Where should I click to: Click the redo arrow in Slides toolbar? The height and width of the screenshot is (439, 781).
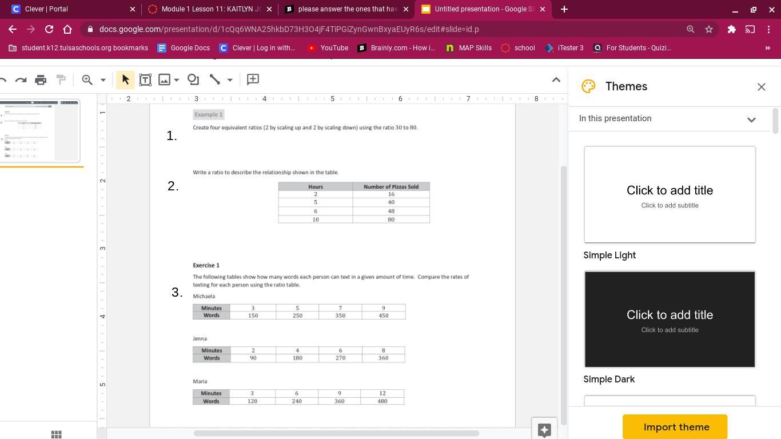21,79
